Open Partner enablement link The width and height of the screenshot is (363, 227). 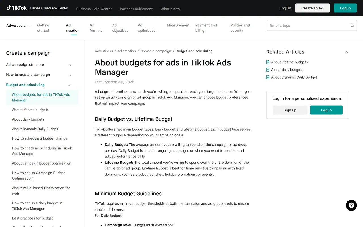(136, 9)
